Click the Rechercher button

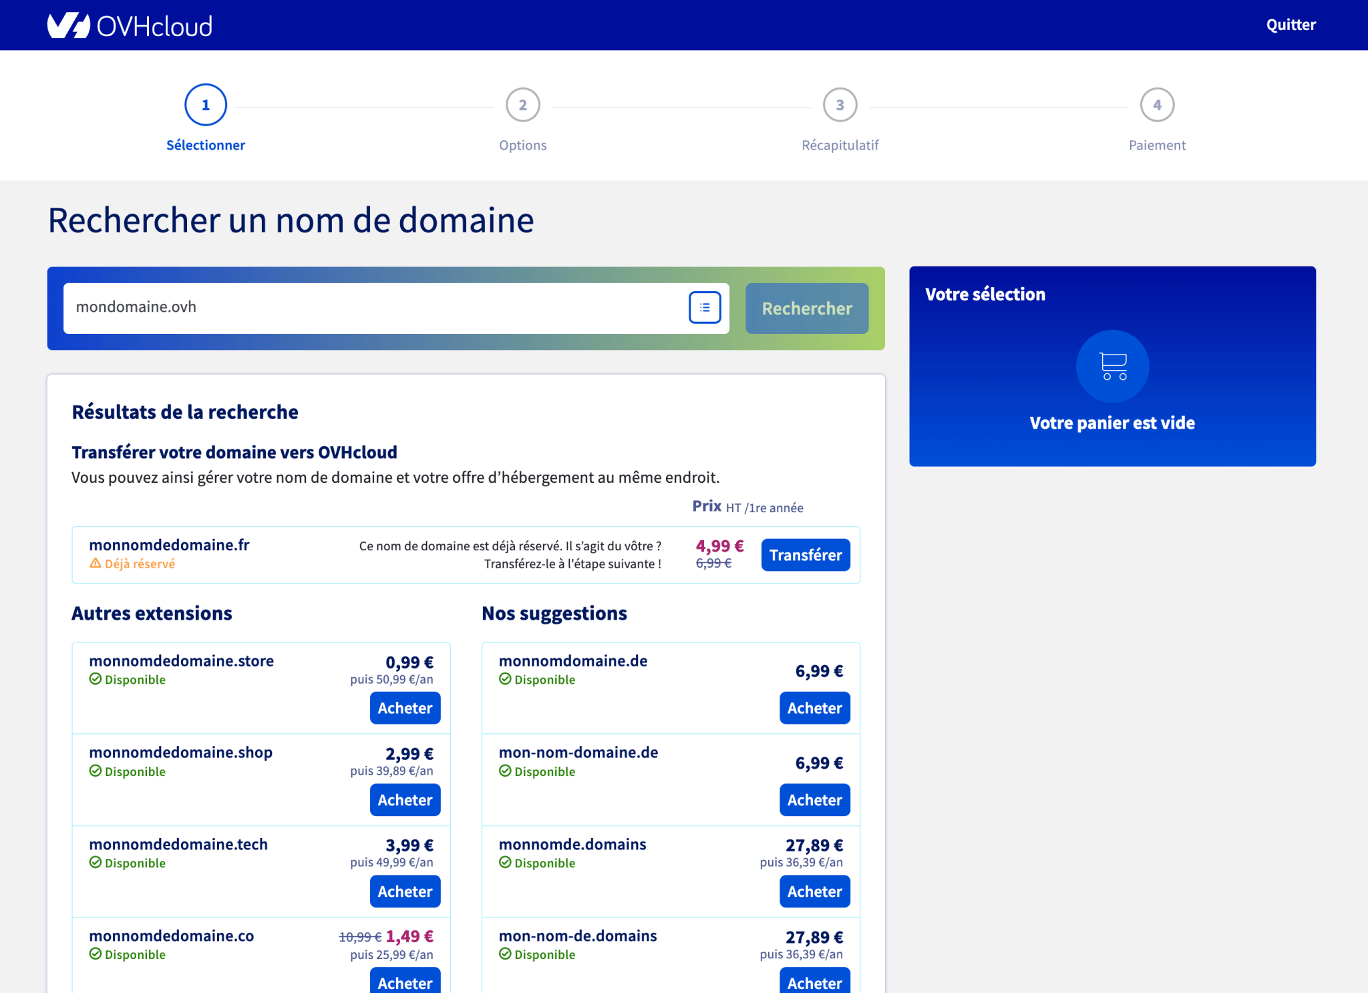(806, 308)
